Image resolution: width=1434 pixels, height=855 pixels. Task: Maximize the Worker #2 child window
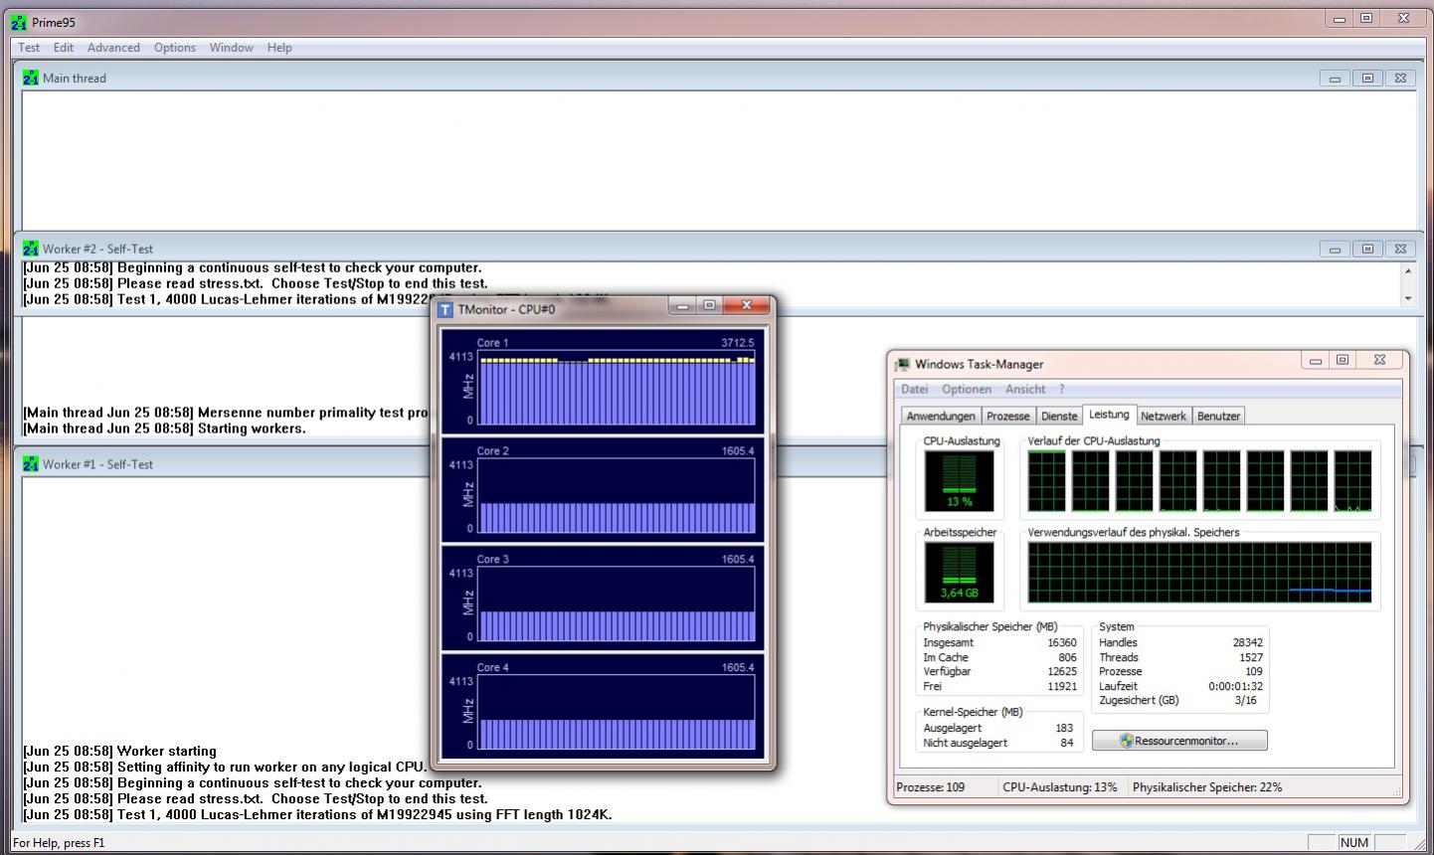coord(1367,250)
